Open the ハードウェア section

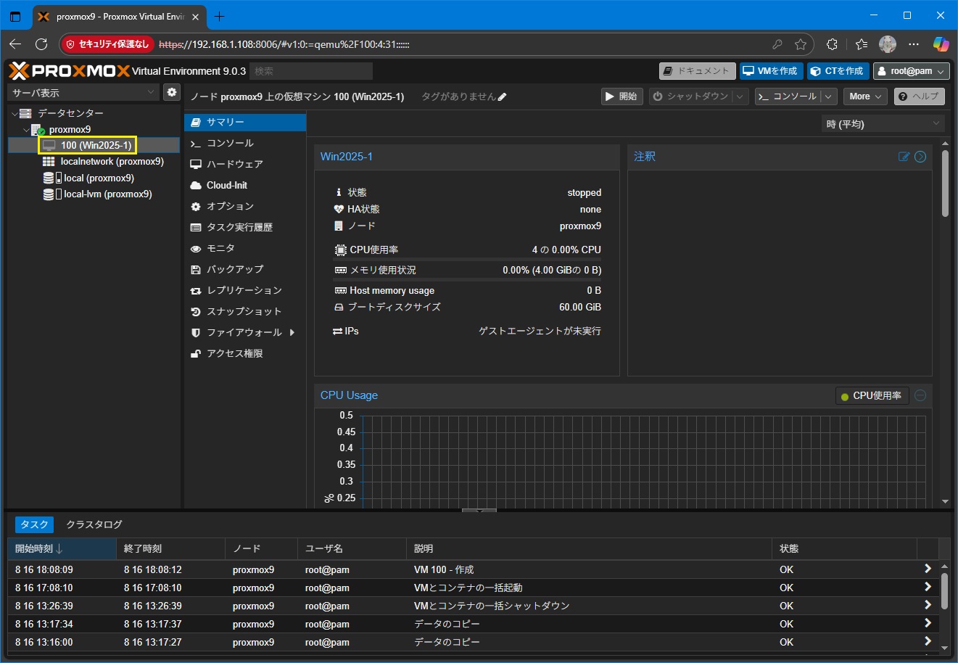tap(245, 164)
